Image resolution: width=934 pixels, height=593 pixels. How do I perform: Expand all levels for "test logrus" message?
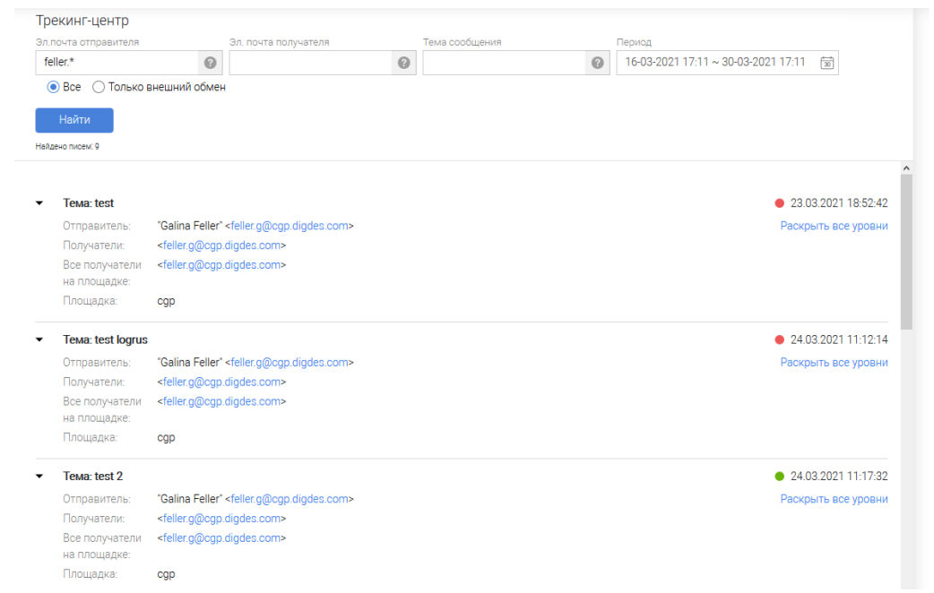click(834, 362)
